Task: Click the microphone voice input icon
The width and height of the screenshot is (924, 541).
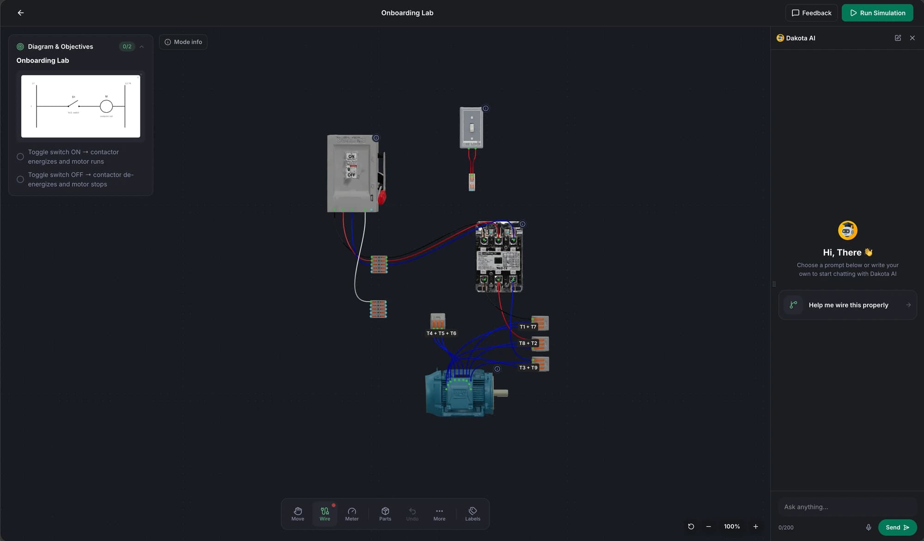Action: coord(869,527)
